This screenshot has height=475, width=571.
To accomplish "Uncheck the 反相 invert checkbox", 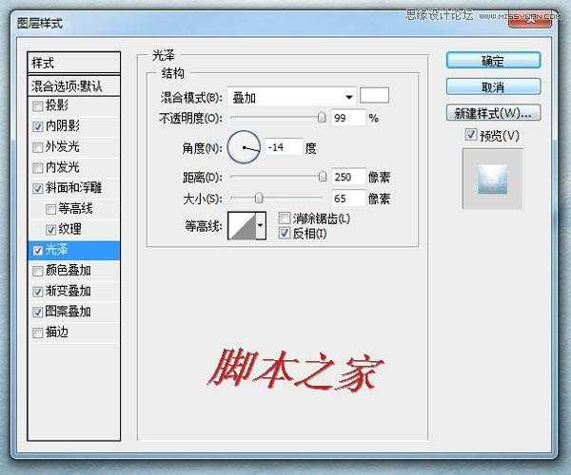I will tap(284, 233).
